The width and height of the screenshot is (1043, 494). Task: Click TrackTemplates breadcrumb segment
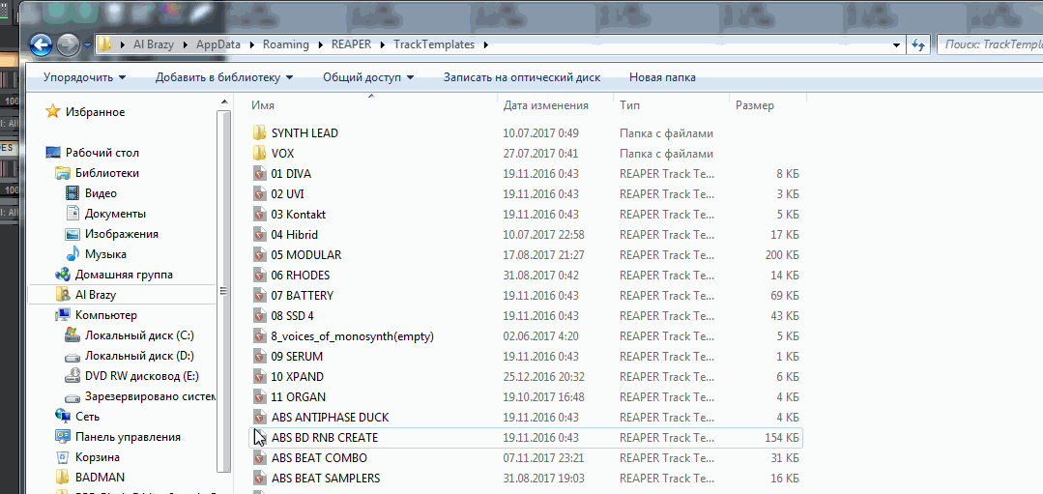tap(434, 44)
